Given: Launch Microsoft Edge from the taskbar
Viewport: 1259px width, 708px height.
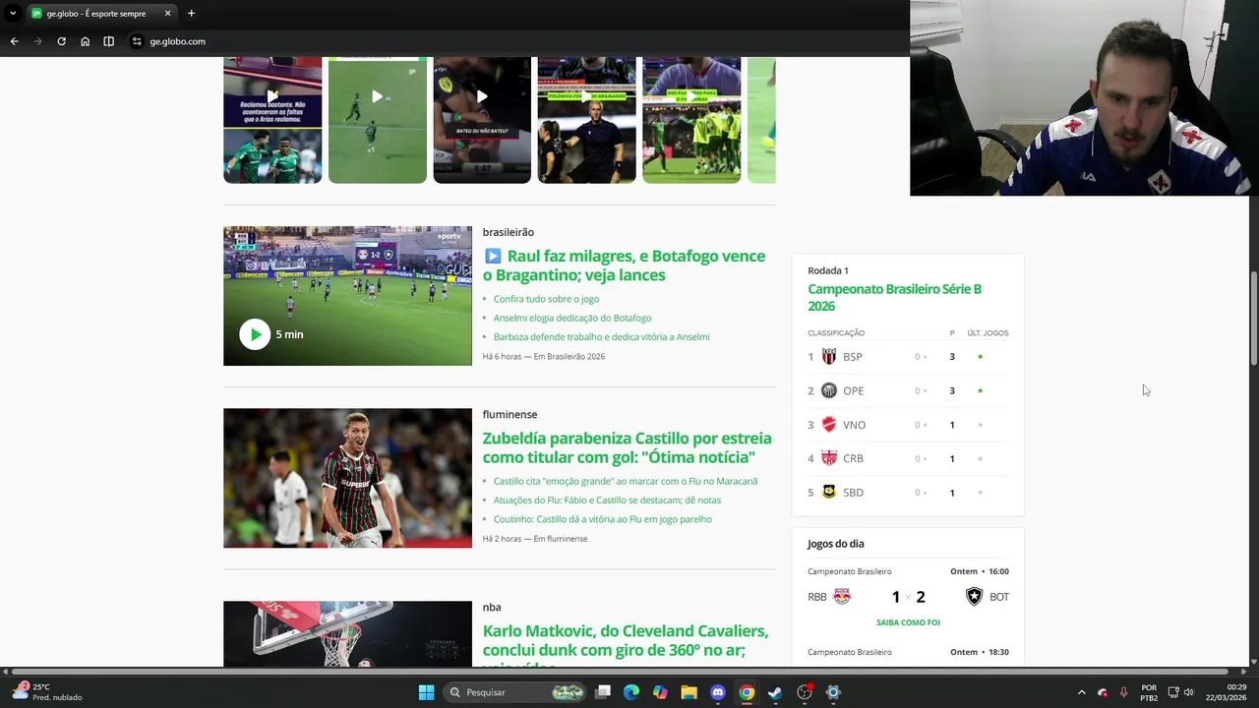Looking at the screenshot, I should coord(631,692).
